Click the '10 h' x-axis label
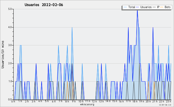 81,102
